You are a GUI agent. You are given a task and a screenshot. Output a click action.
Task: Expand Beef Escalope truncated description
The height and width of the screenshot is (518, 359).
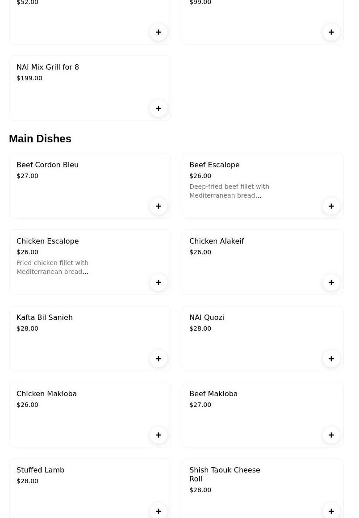click(229, 191)
